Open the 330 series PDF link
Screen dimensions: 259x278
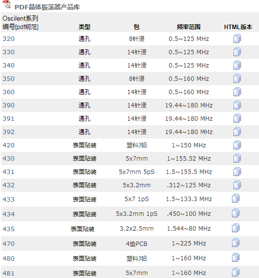8,52
